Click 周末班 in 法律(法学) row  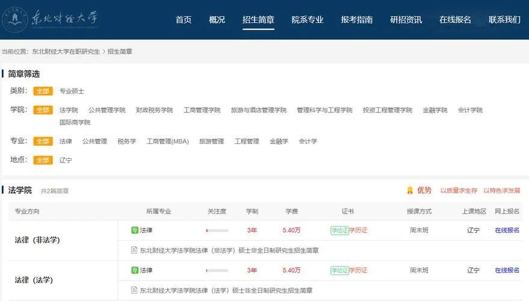point(419,270)
